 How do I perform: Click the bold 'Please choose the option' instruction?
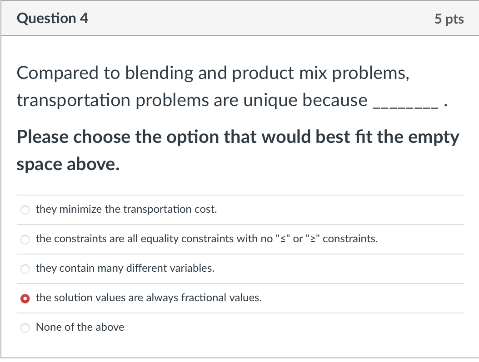pos(134,137)
